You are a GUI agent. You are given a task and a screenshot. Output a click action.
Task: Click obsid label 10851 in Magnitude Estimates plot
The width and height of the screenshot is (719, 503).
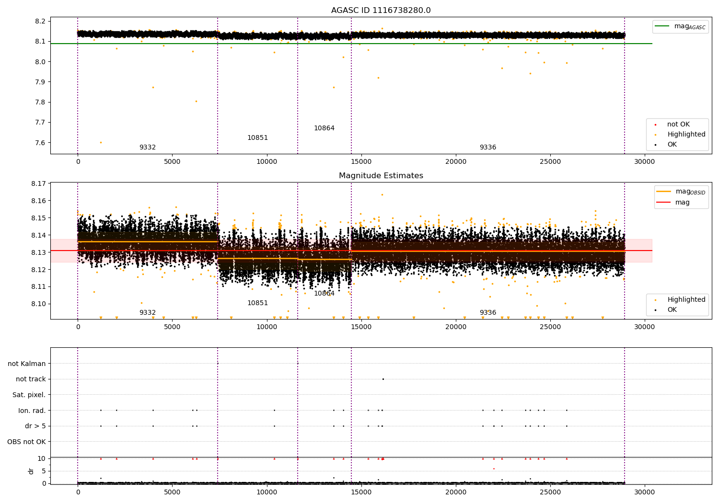coord(258,303)
